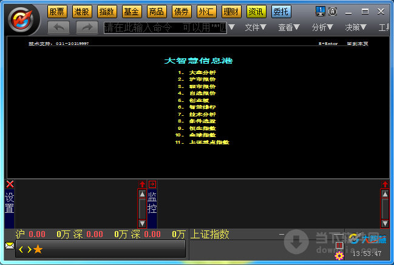Switch to the 商品 tab

[157, 12]
